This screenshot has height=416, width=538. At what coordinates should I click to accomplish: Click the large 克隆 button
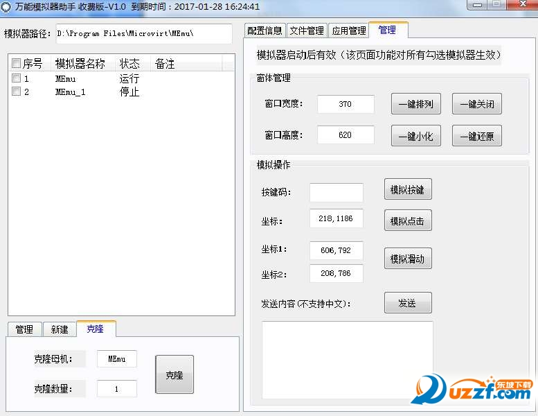(x=174, y=374)
